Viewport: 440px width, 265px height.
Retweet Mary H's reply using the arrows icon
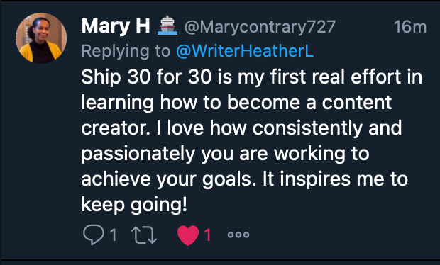[144, 235]
